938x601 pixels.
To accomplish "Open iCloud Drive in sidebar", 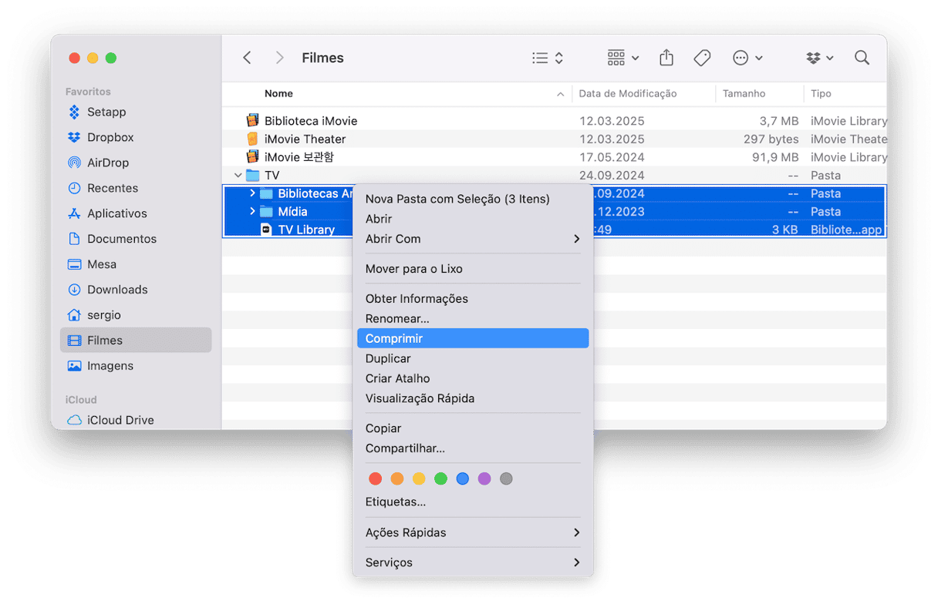I will pyautogui.click(x=120, y=420).
